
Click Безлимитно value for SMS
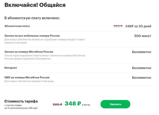coord(142,78)
